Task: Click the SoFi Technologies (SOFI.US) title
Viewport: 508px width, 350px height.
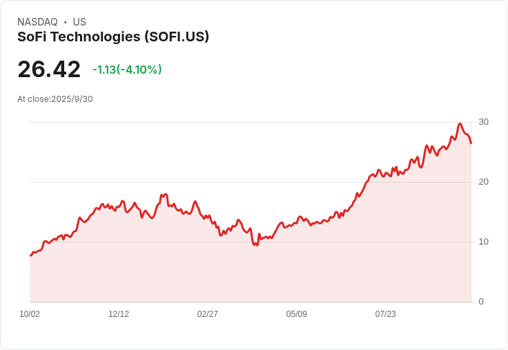Action: (x=113, y=37)
